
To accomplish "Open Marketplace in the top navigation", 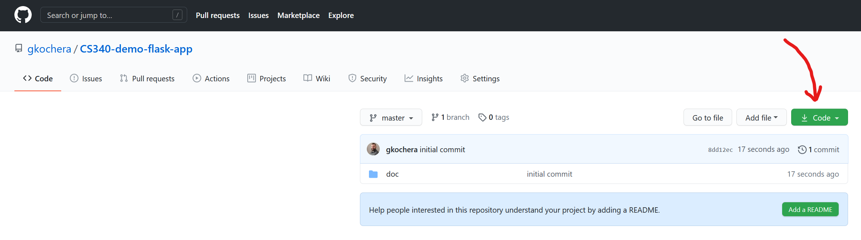I will pos(298,15).
